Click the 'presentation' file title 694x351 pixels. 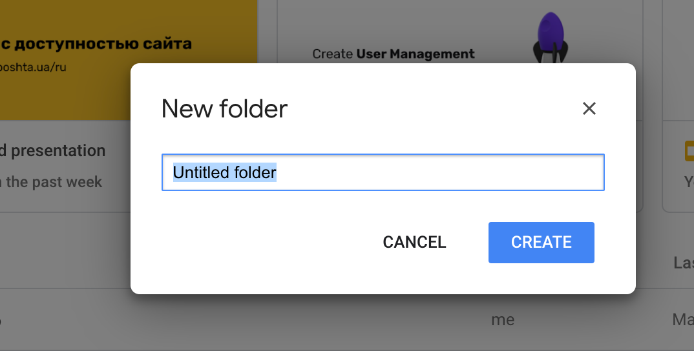[58, 151]
